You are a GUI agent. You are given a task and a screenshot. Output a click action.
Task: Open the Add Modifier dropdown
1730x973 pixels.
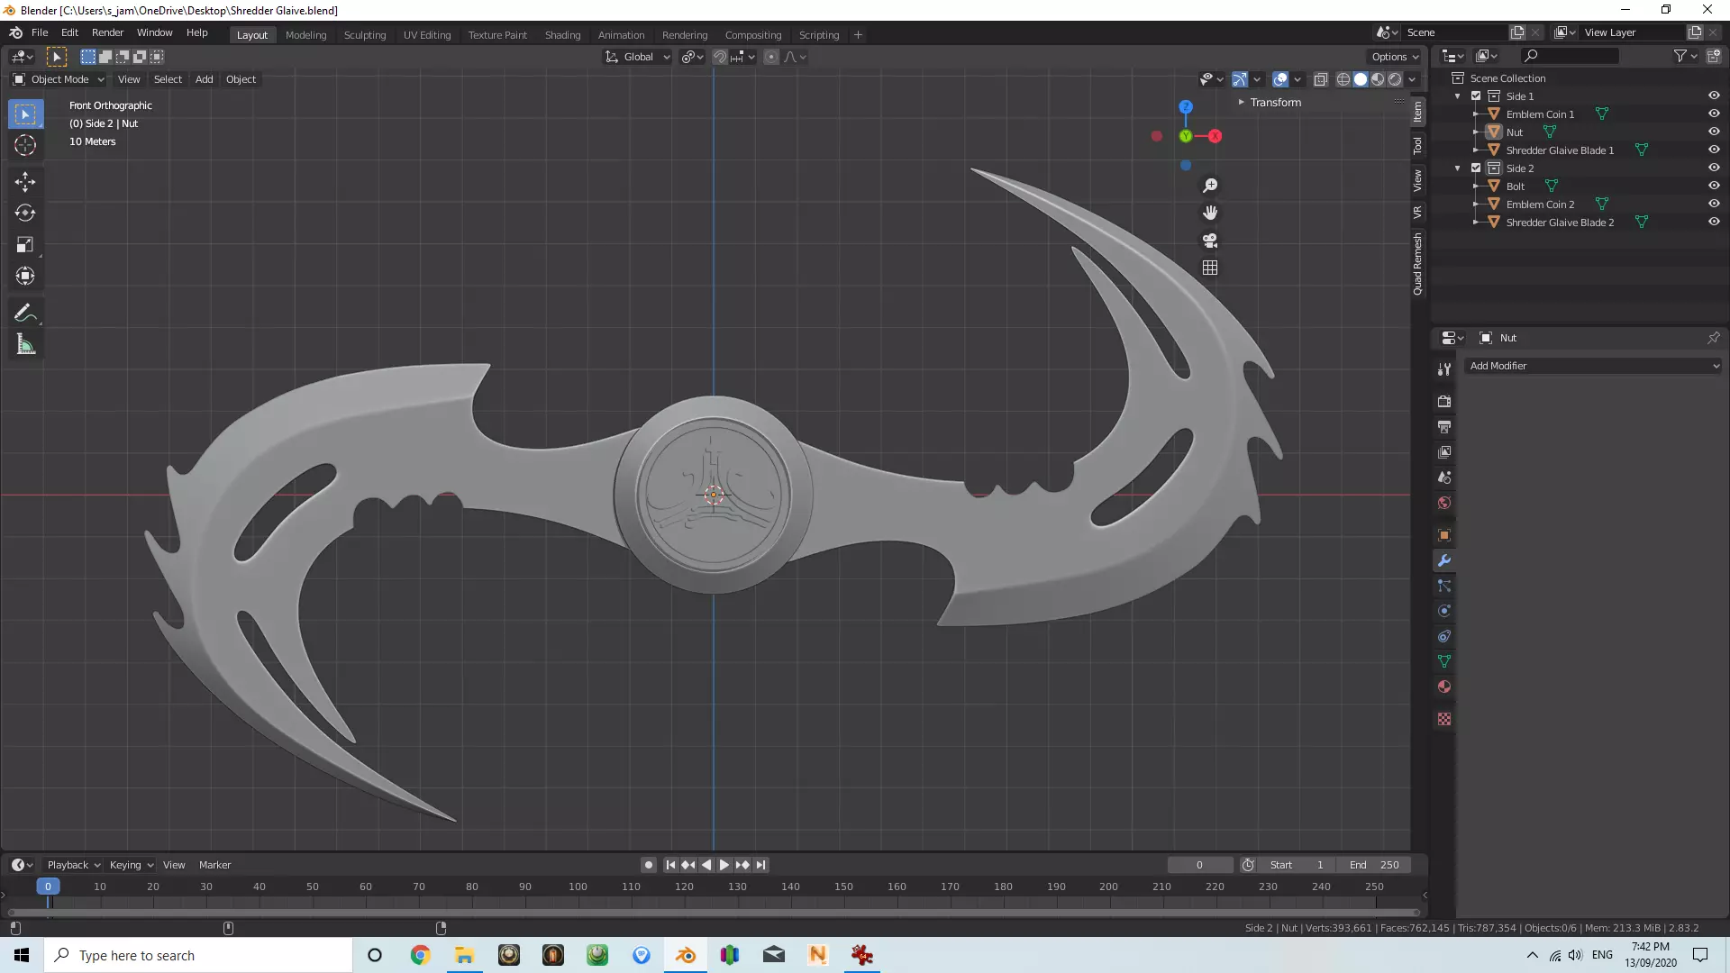(x=1593, y=366)
